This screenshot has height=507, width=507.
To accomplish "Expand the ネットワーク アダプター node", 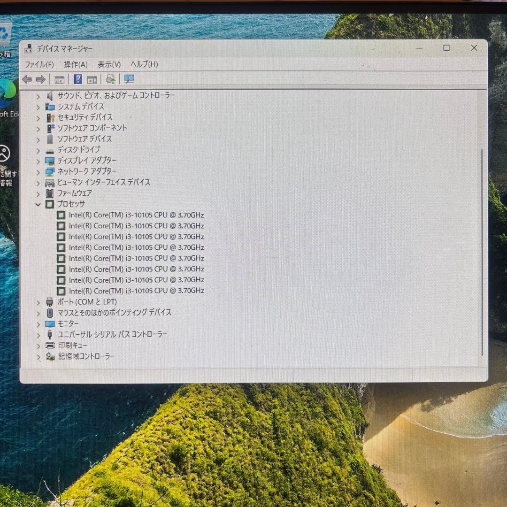I will click(38, 171).
